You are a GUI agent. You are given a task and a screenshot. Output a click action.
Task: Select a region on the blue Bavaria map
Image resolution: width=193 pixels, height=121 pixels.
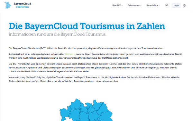86,110
